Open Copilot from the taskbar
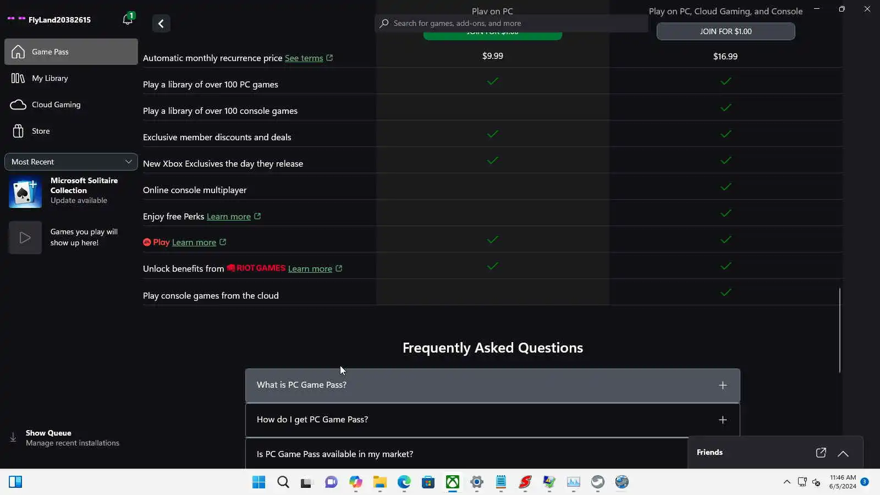 355,482
